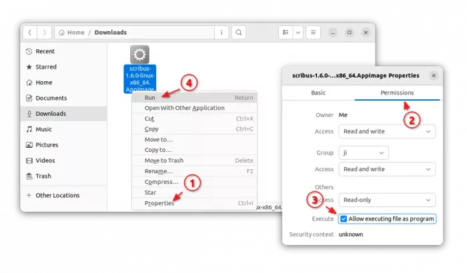Open the search icon in toolbar
This screenshot has height=273, width=467.
pos(238,32)
